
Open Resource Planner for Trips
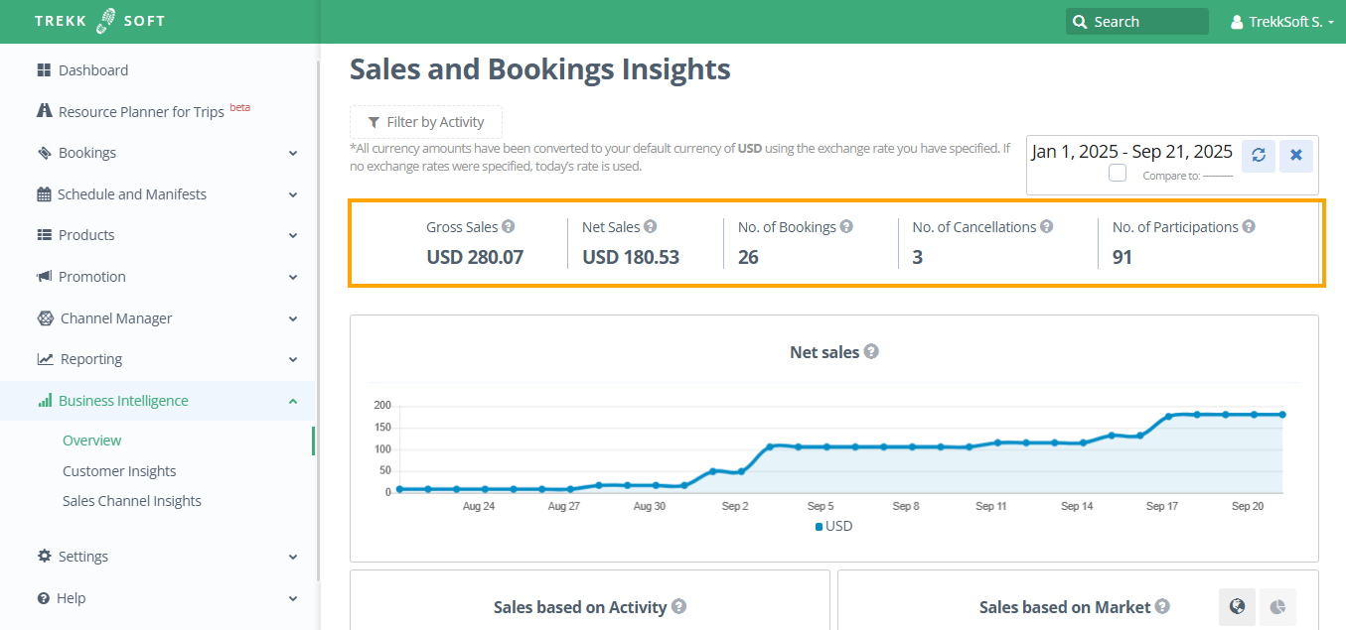coord(141,112)
